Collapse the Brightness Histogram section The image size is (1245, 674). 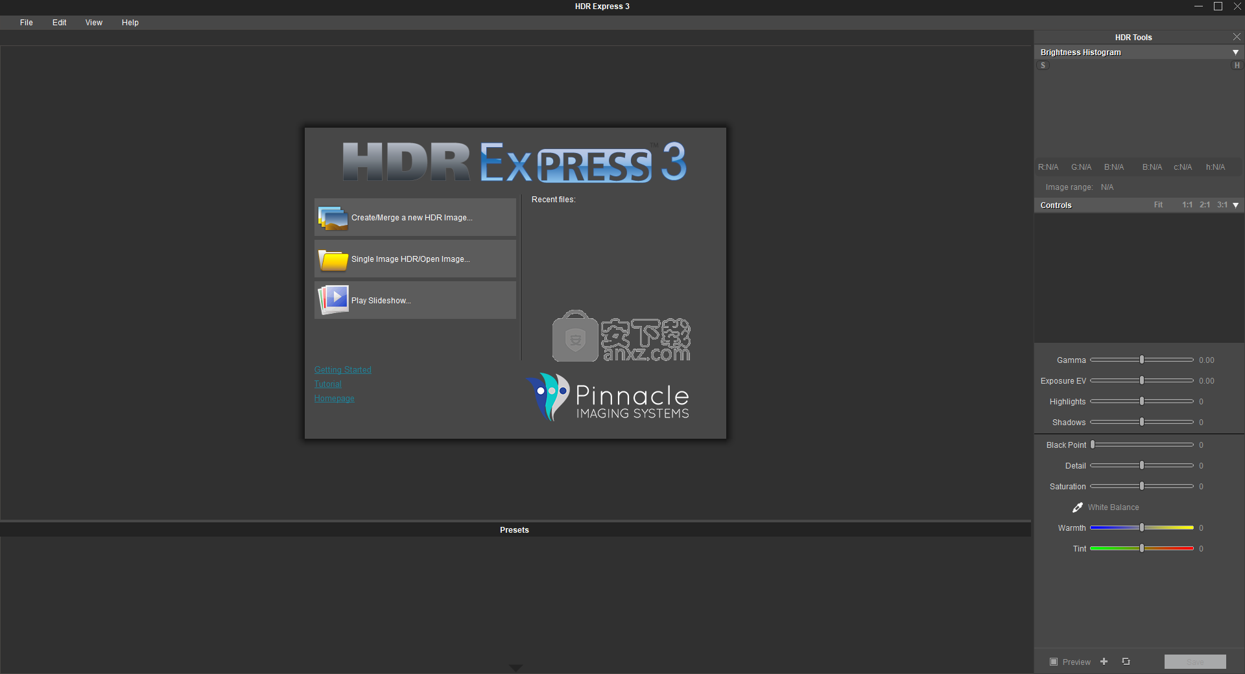coord(1235,52)
